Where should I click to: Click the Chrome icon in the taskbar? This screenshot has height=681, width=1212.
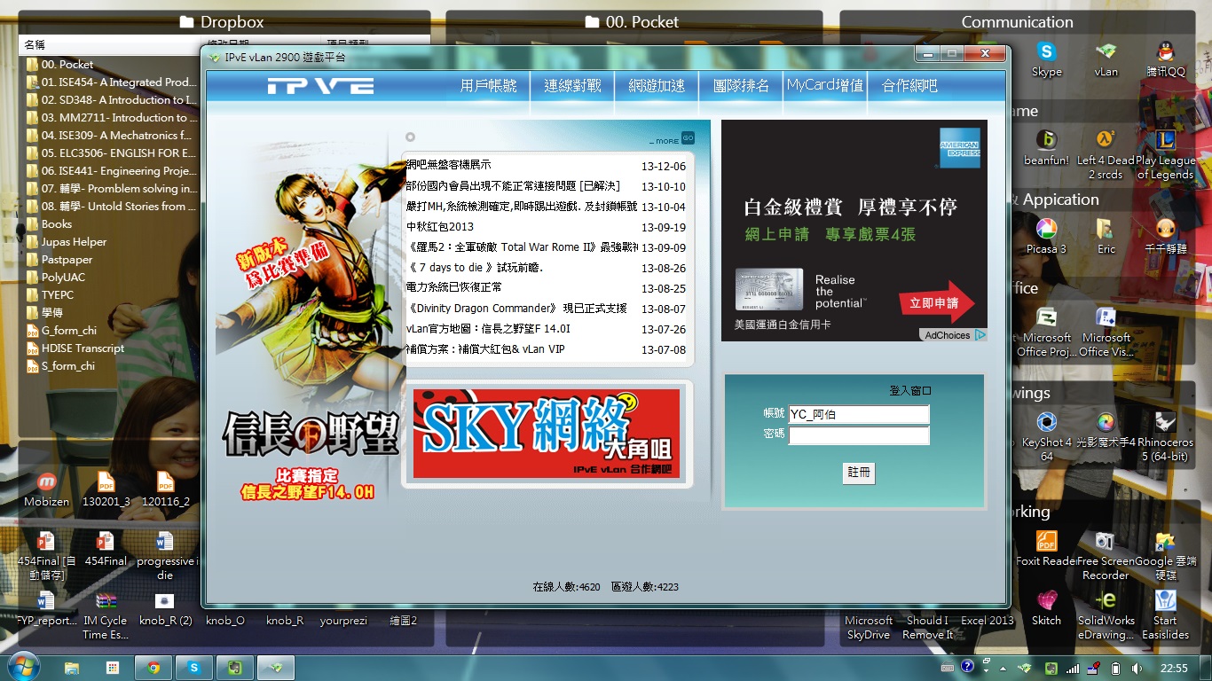pos(153,668)
